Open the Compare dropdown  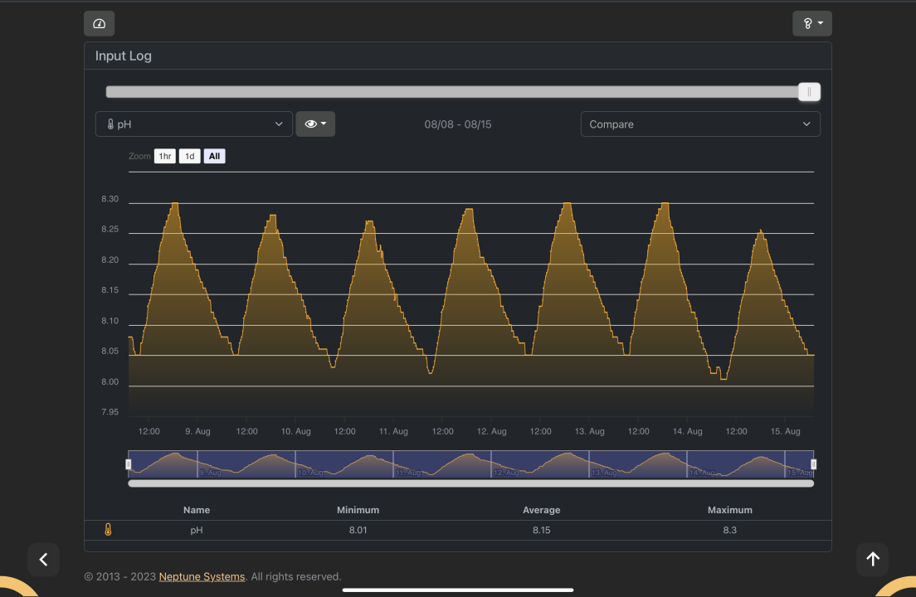click(x=699, y=124)
